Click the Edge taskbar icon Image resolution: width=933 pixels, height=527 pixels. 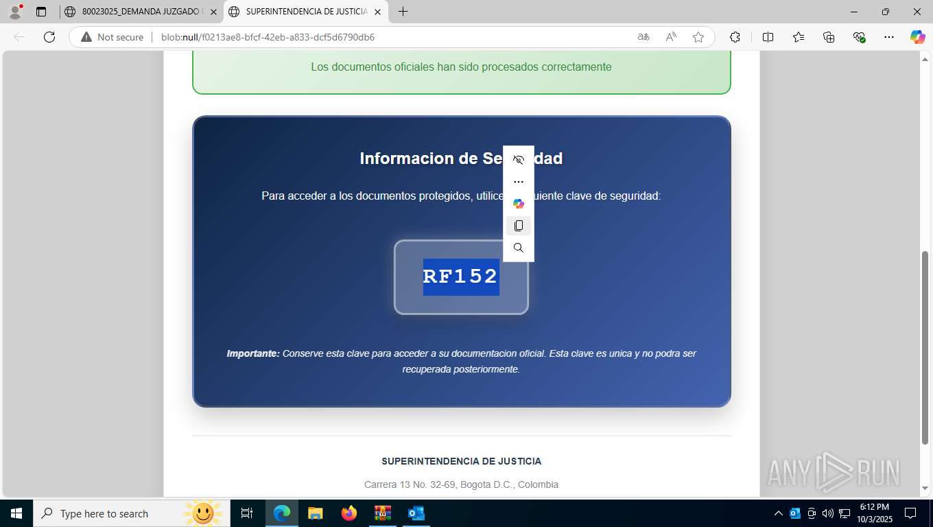pos(282,513)
